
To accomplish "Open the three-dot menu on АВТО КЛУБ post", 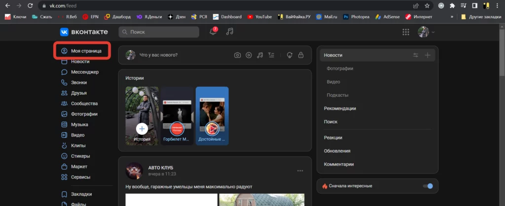I will 300,171.
